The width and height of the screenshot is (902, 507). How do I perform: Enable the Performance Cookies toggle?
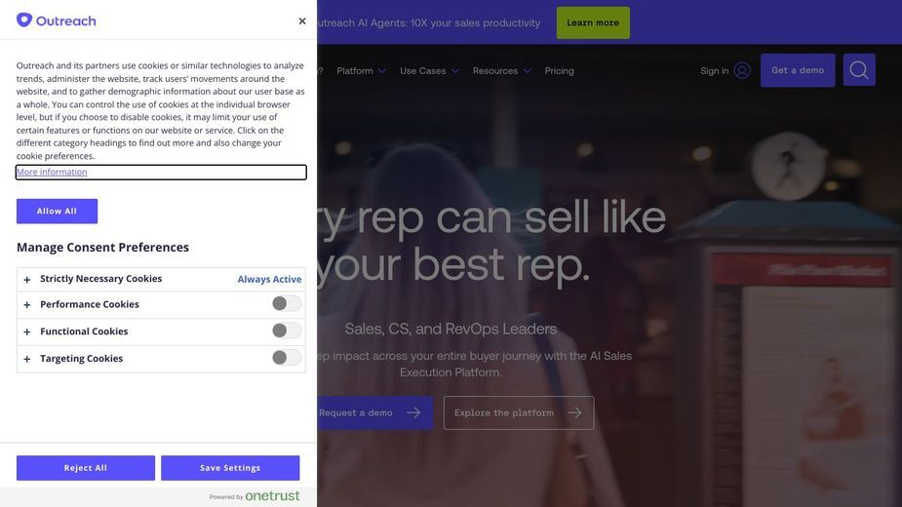tap(287, 304)
